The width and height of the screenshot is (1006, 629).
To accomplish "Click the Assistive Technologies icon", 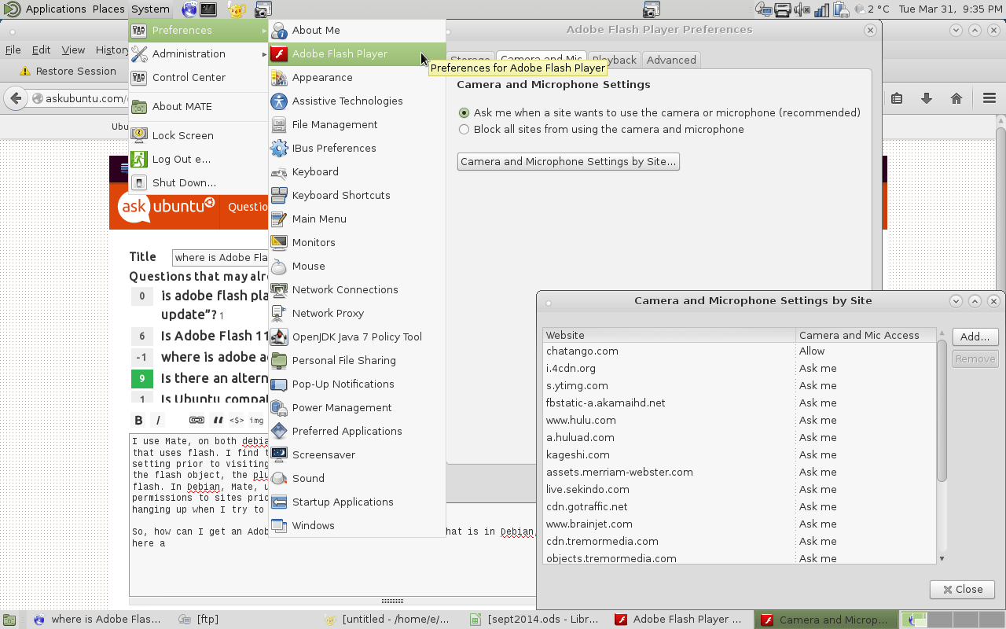I will pyautogui.click(x=279, y=101).
